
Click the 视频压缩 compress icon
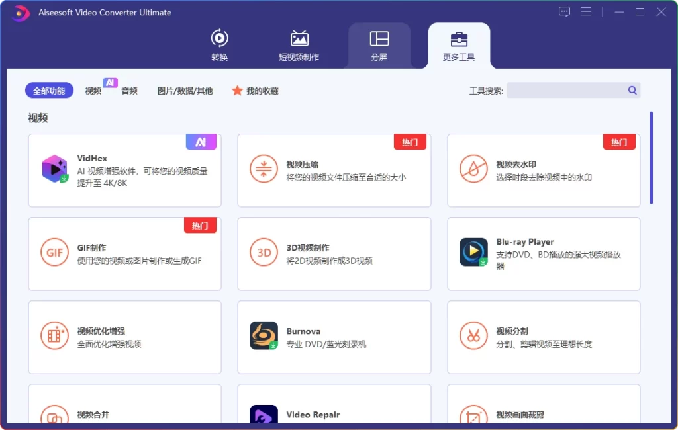coord(264,169)
